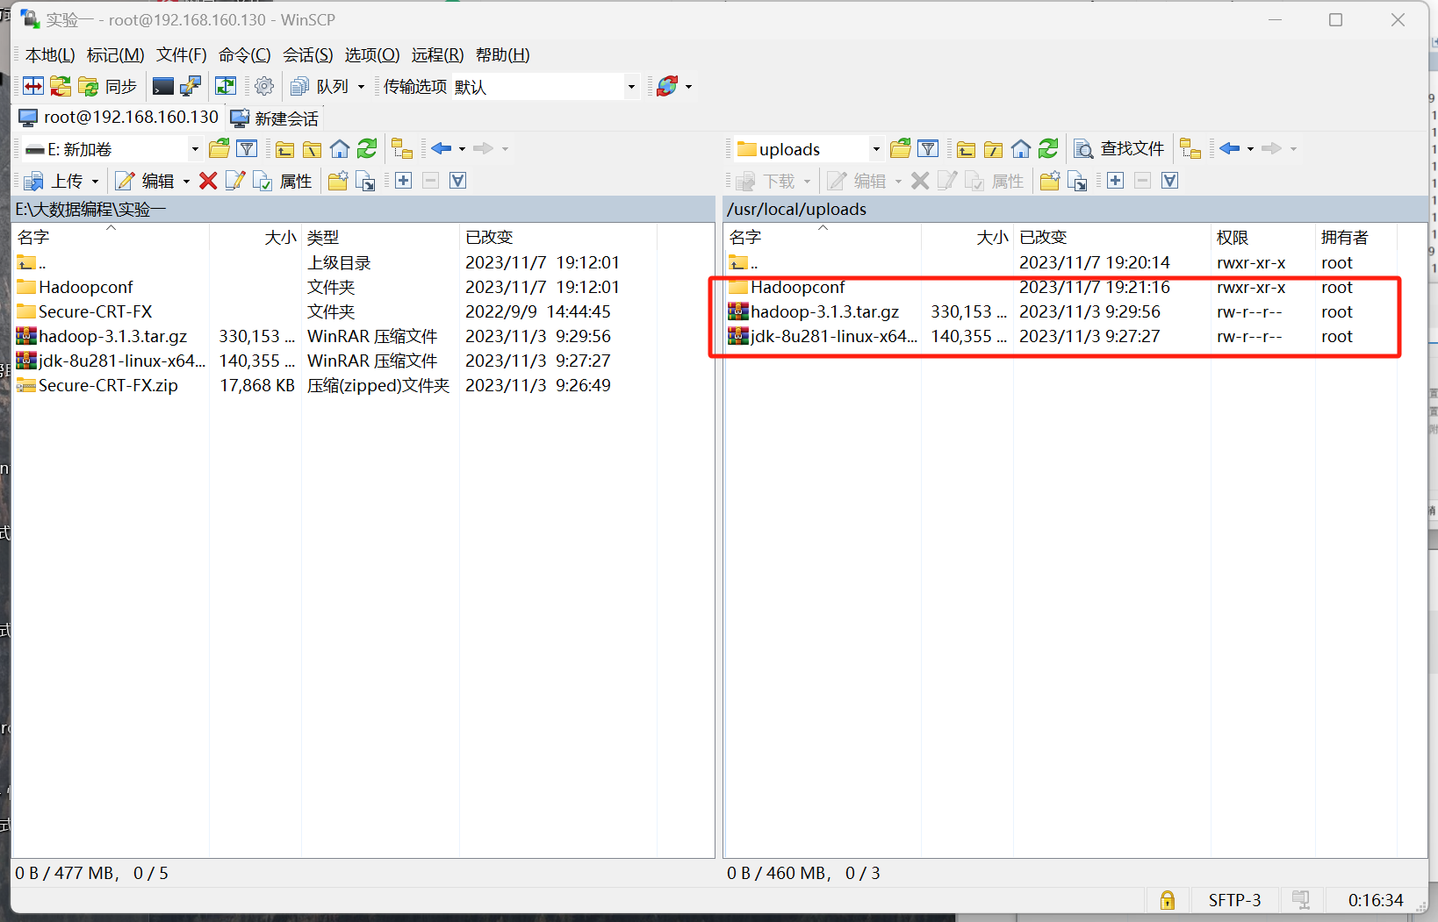Click local panel open directory folder icon
1438x922 pixels.
tap(219, 148)
